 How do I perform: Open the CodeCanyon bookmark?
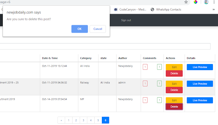pyautogui.click(x=130, y=9)
